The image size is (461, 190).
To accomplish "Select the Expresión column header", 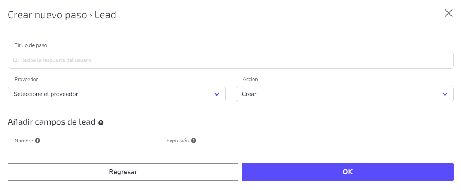I will pyautogui.click(x=178, y=141).
